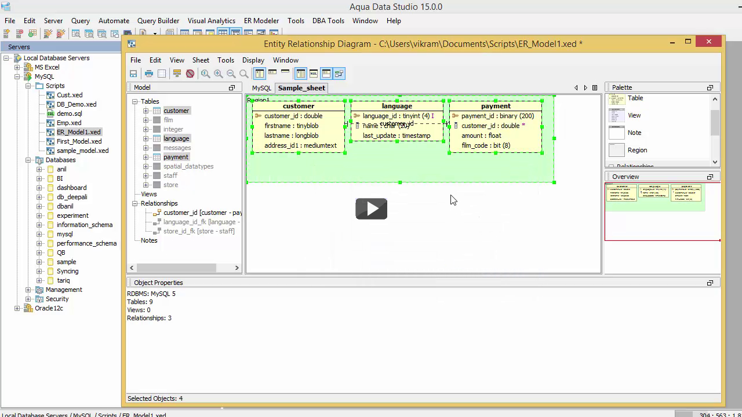Image resolution: width=742 pixels, height=417 pixels.
Task: Click the zoom-to-fit magnifier icon after the red circle
Action: click(206, 74)
